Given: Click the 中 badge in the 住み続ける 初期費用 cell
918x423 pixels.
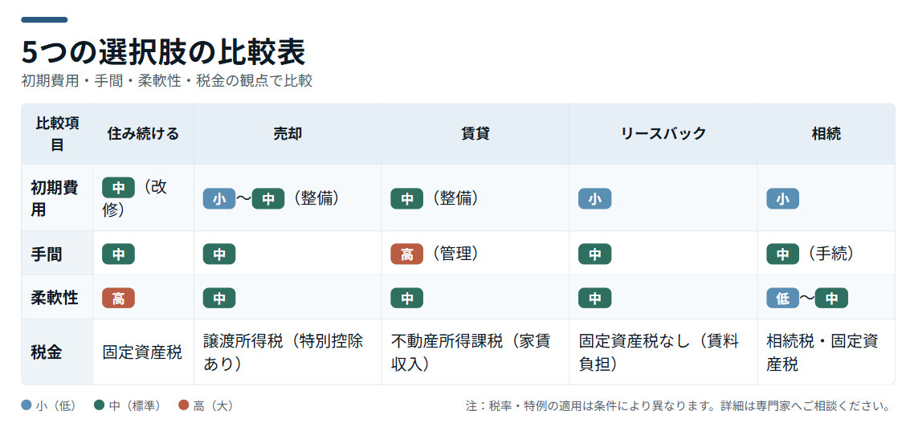Looking at the screenshot, I should click(x=118, y=188).
